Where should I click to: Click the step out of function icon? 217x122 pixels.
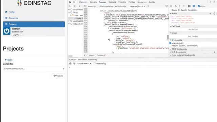184,6
